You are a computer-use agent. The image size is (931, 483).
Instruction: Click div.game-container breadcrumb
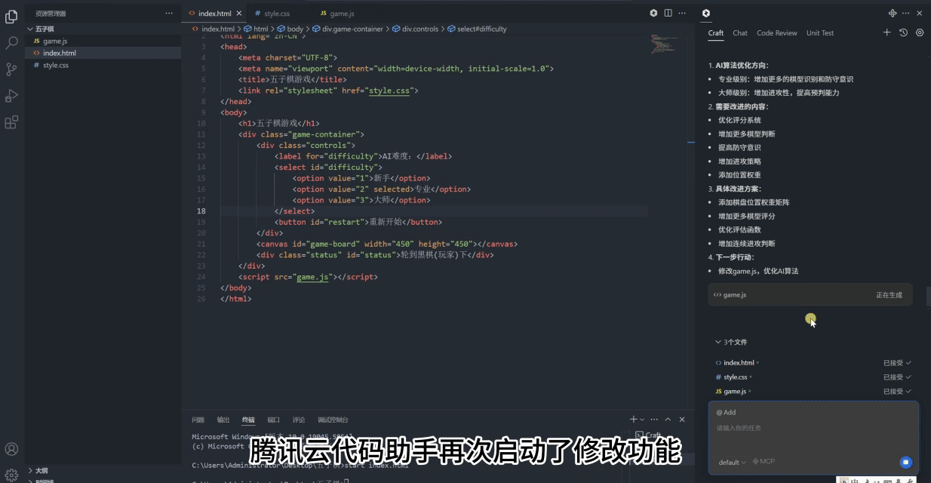pos(353,29)
